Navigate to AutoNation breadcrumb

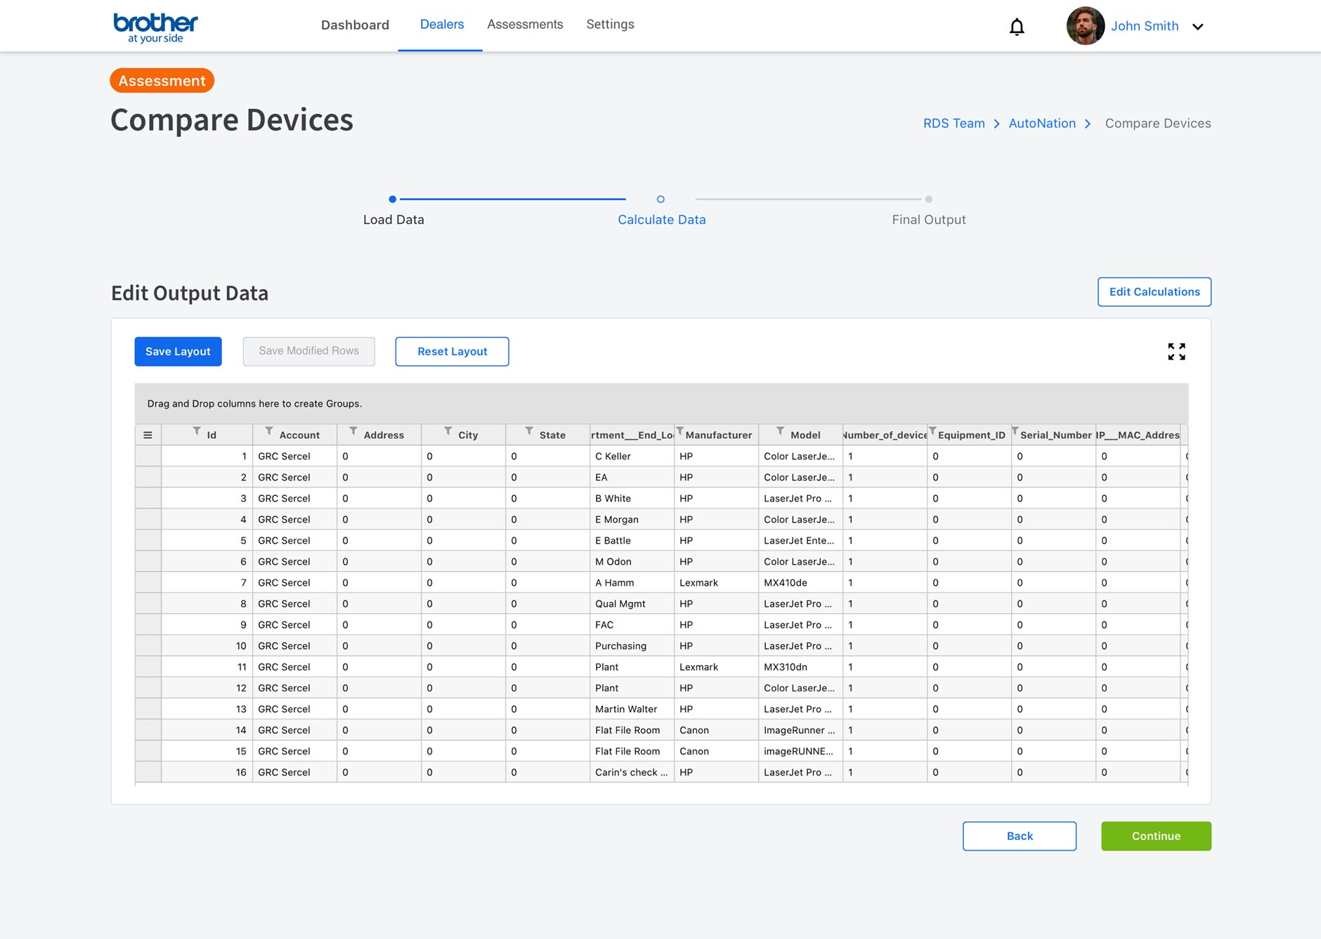point(1042,124)
